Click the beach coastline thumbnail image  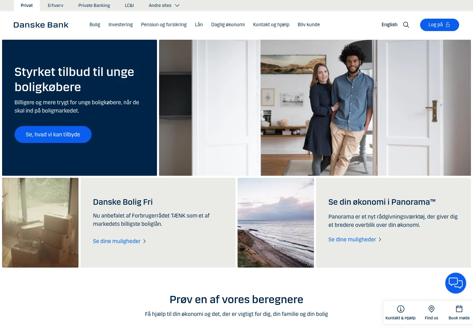click(276, 223)
